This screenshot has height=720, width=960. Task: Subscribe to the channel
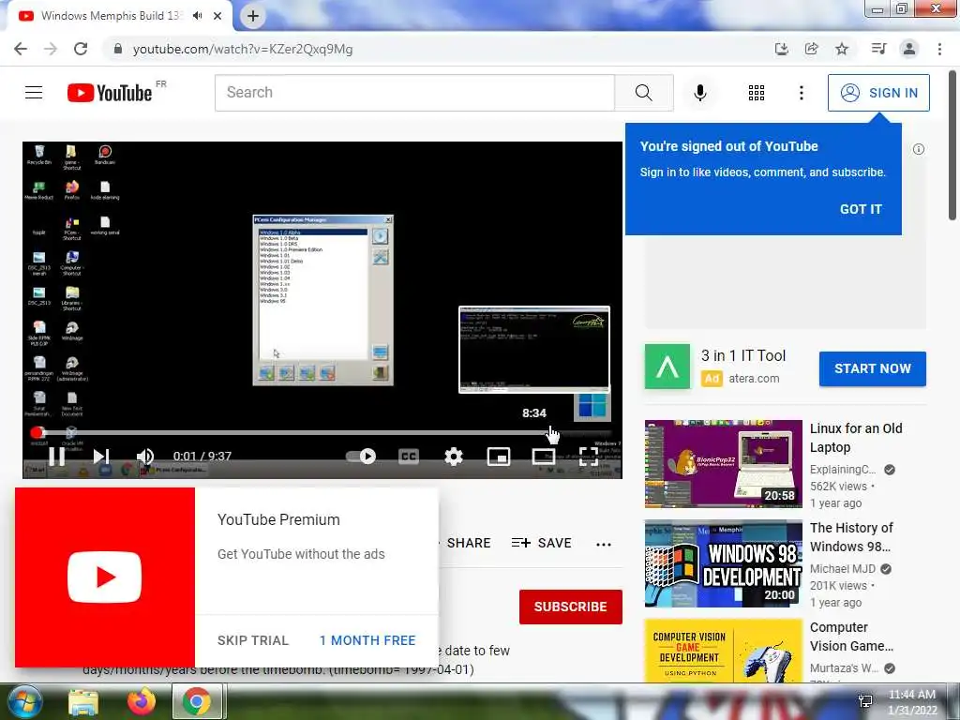coord(571,607)
